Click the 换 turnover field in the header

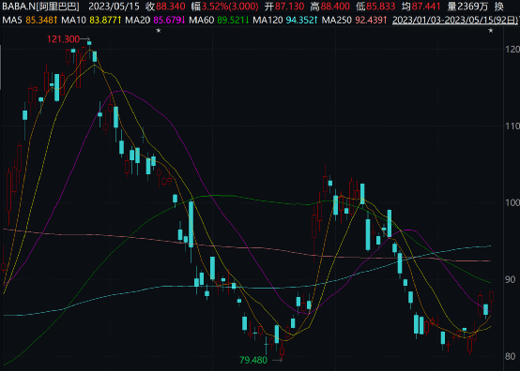[498, 7]
